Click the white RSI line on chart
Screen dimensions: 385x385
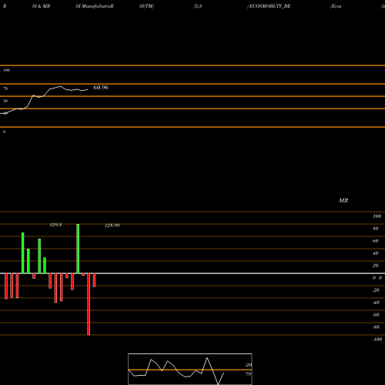[44, 99]
